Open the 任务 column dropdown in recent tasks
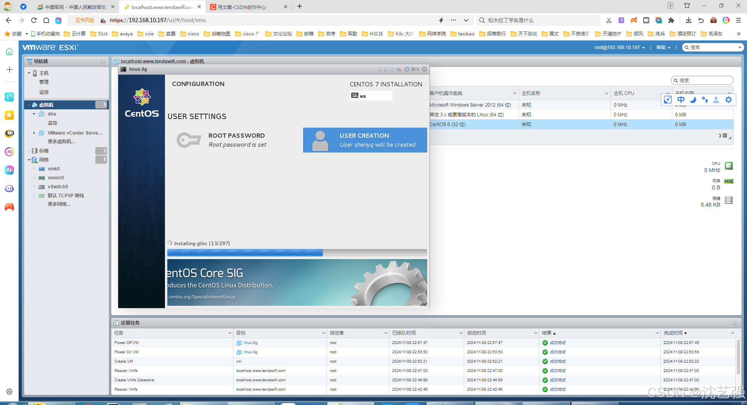Screen dimensions: 747x405 230,333
